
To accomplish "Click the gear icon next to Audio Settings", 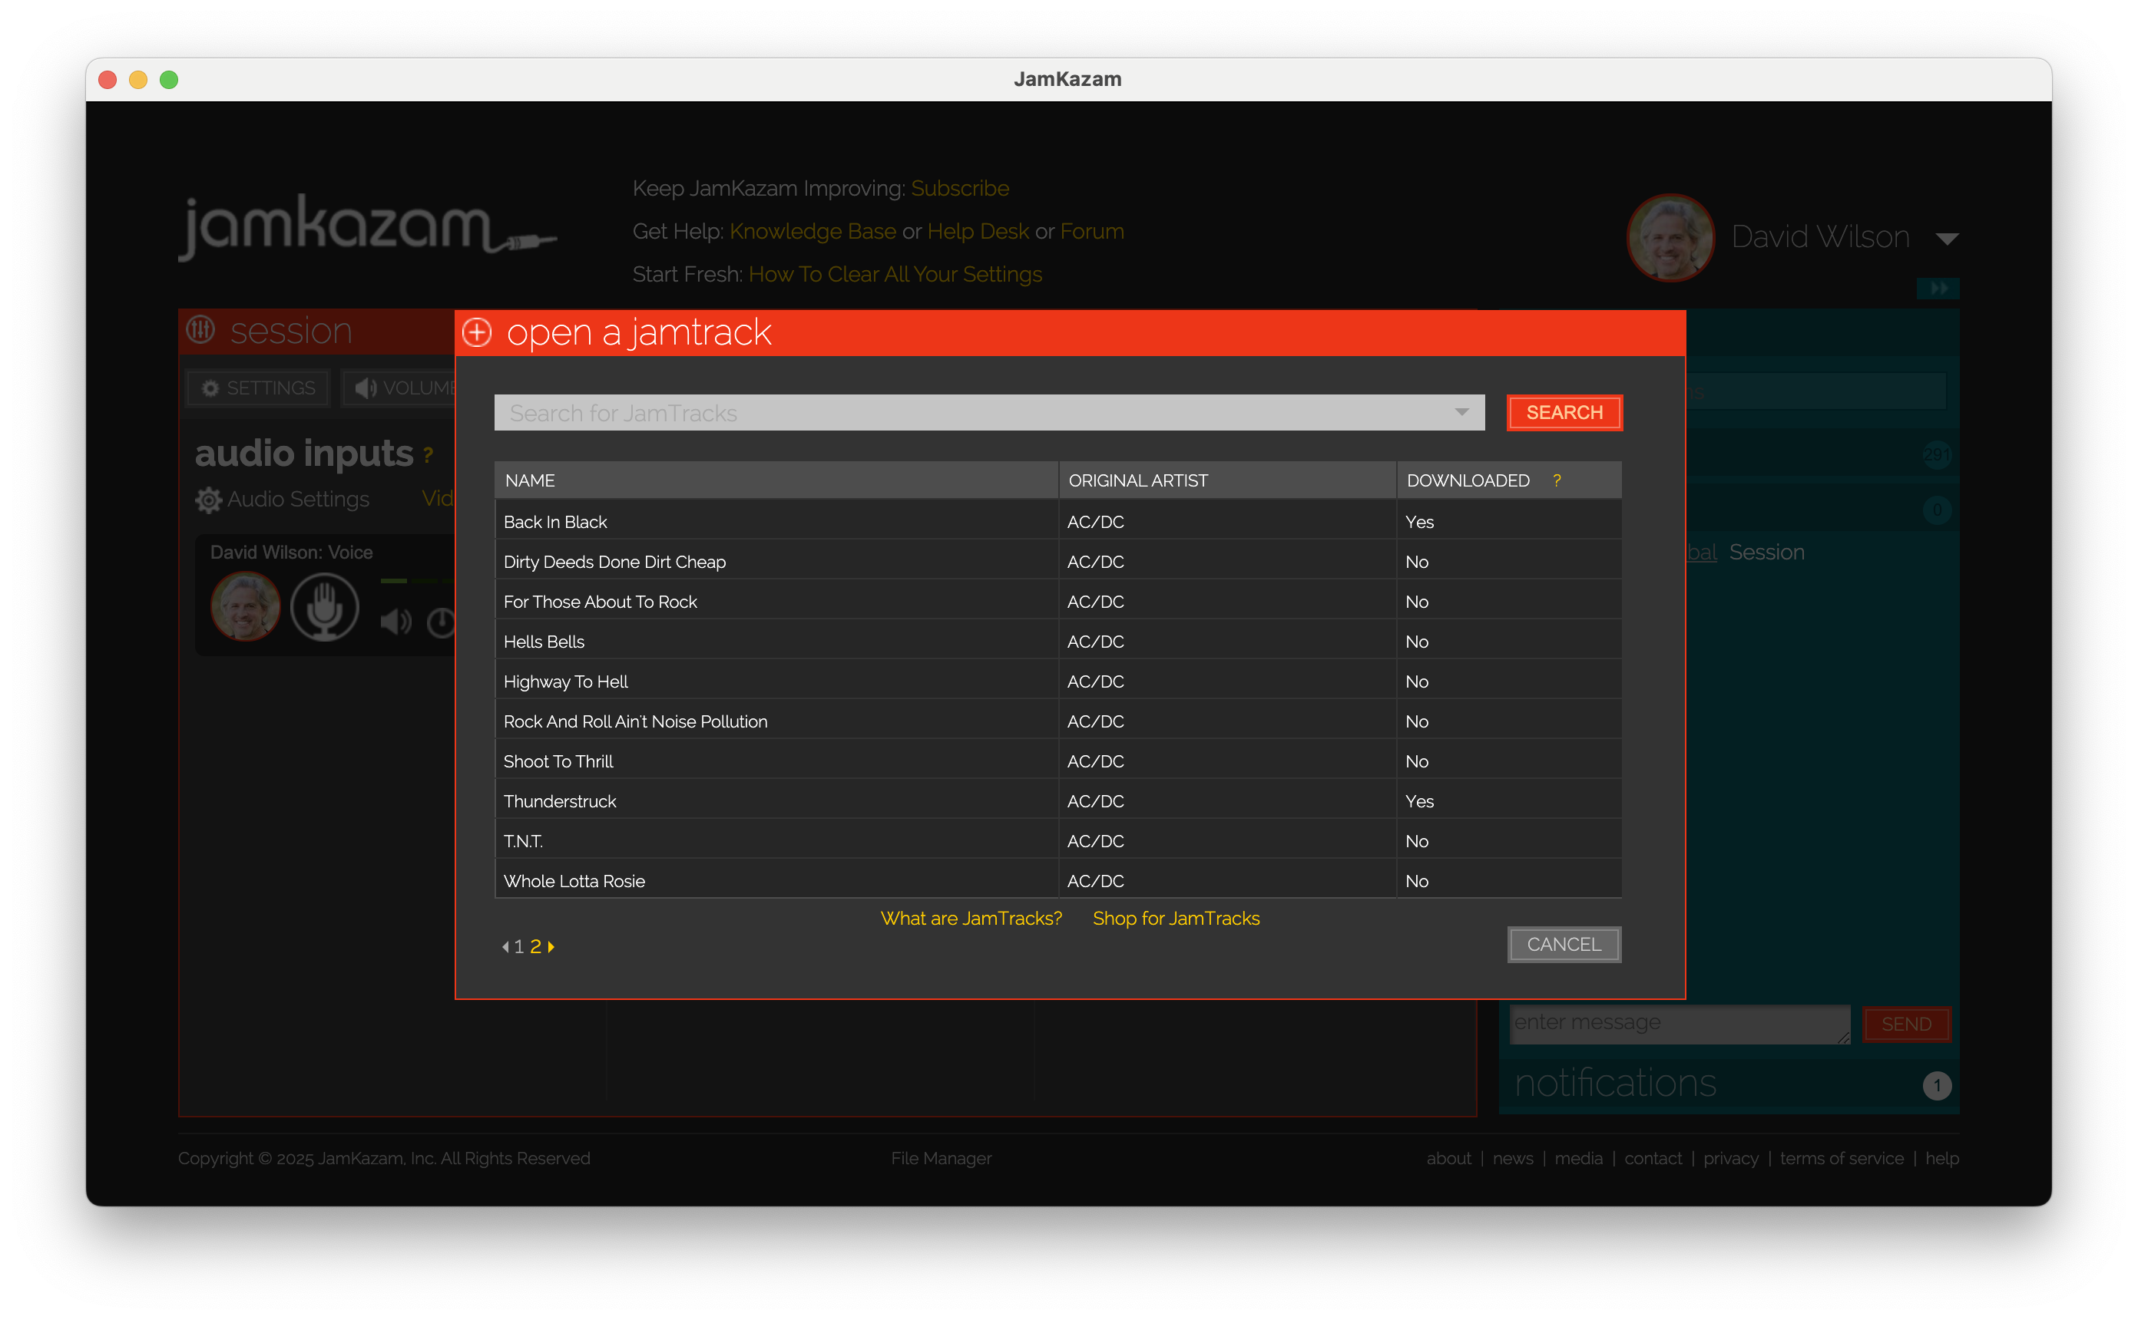I will coord(208,500).
